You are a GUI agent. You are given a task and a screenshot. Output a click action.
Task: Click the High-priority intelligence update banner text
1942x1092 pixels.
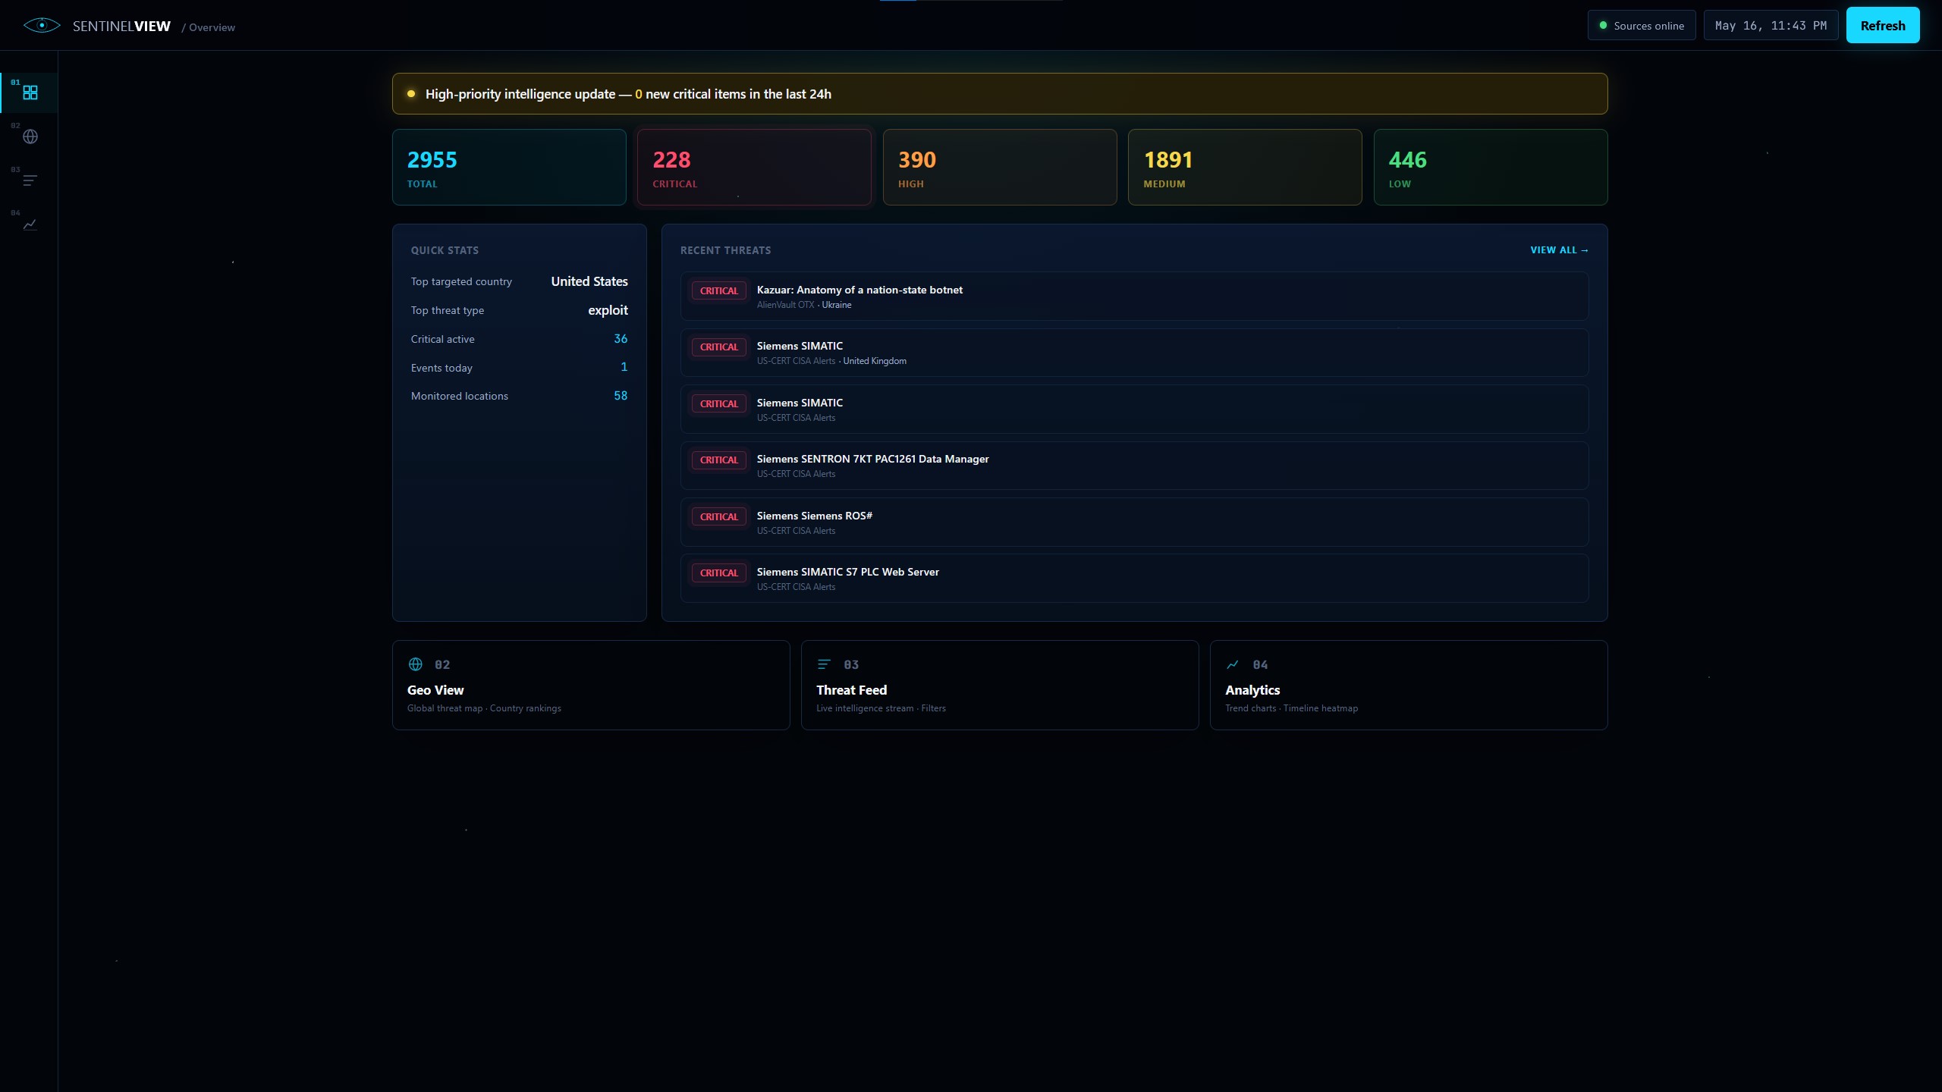coord(628,94)
